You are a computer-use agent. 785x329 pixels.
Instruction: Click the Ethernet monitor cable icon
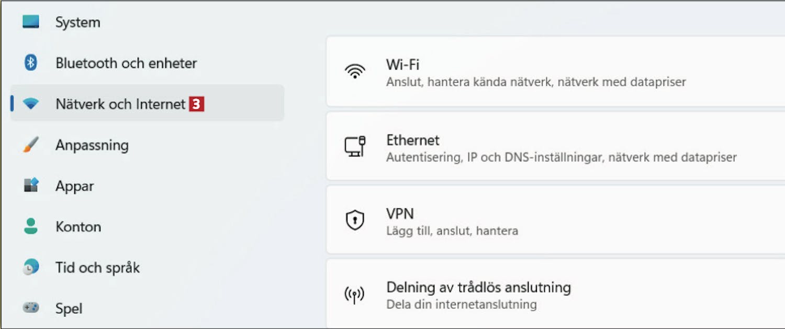coord(355,146)
